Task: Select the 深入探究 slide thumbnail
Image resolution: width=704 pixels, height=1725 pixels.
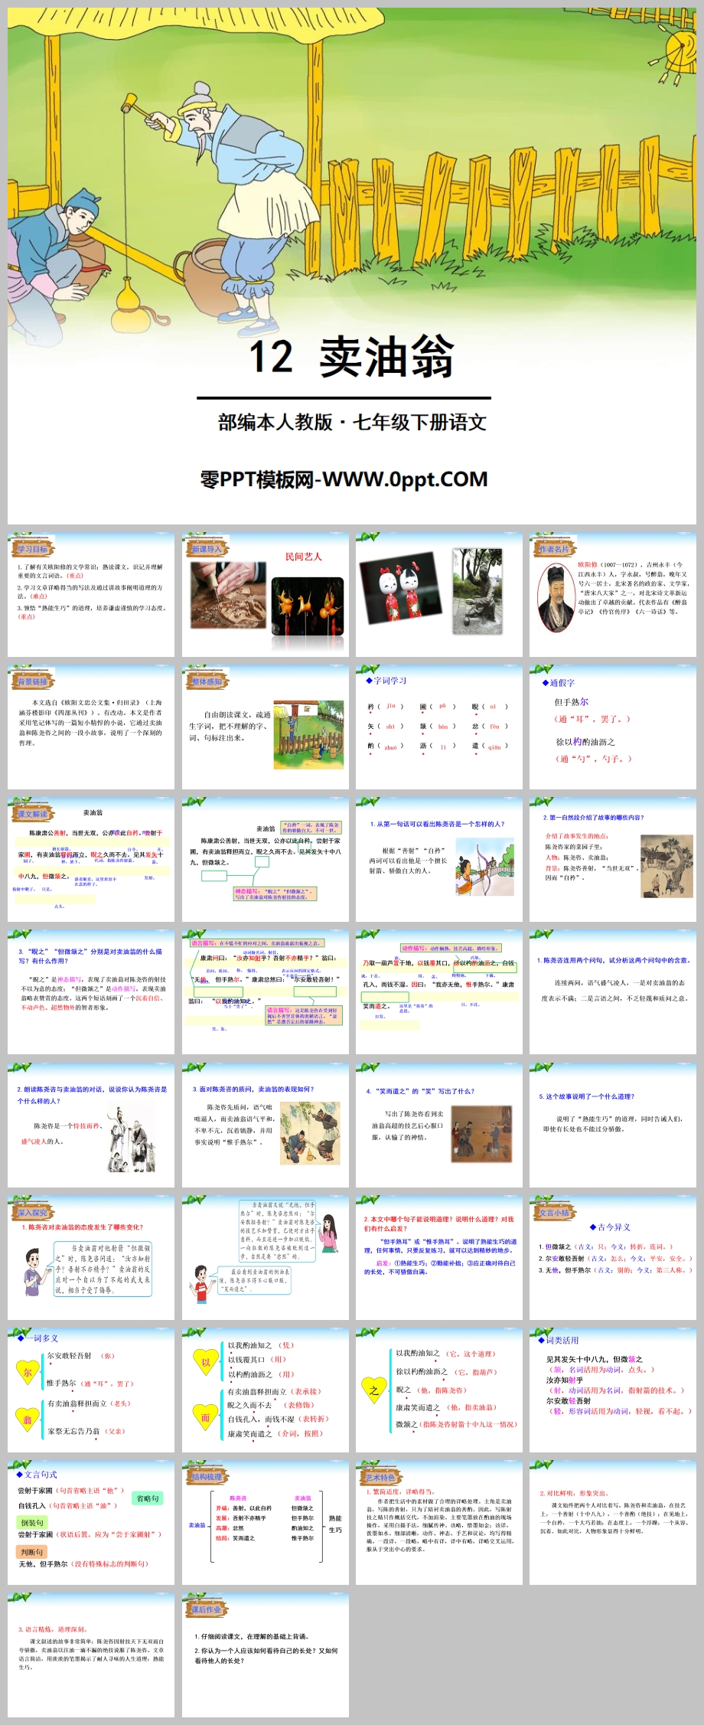Action: [x=91, y=1257]
